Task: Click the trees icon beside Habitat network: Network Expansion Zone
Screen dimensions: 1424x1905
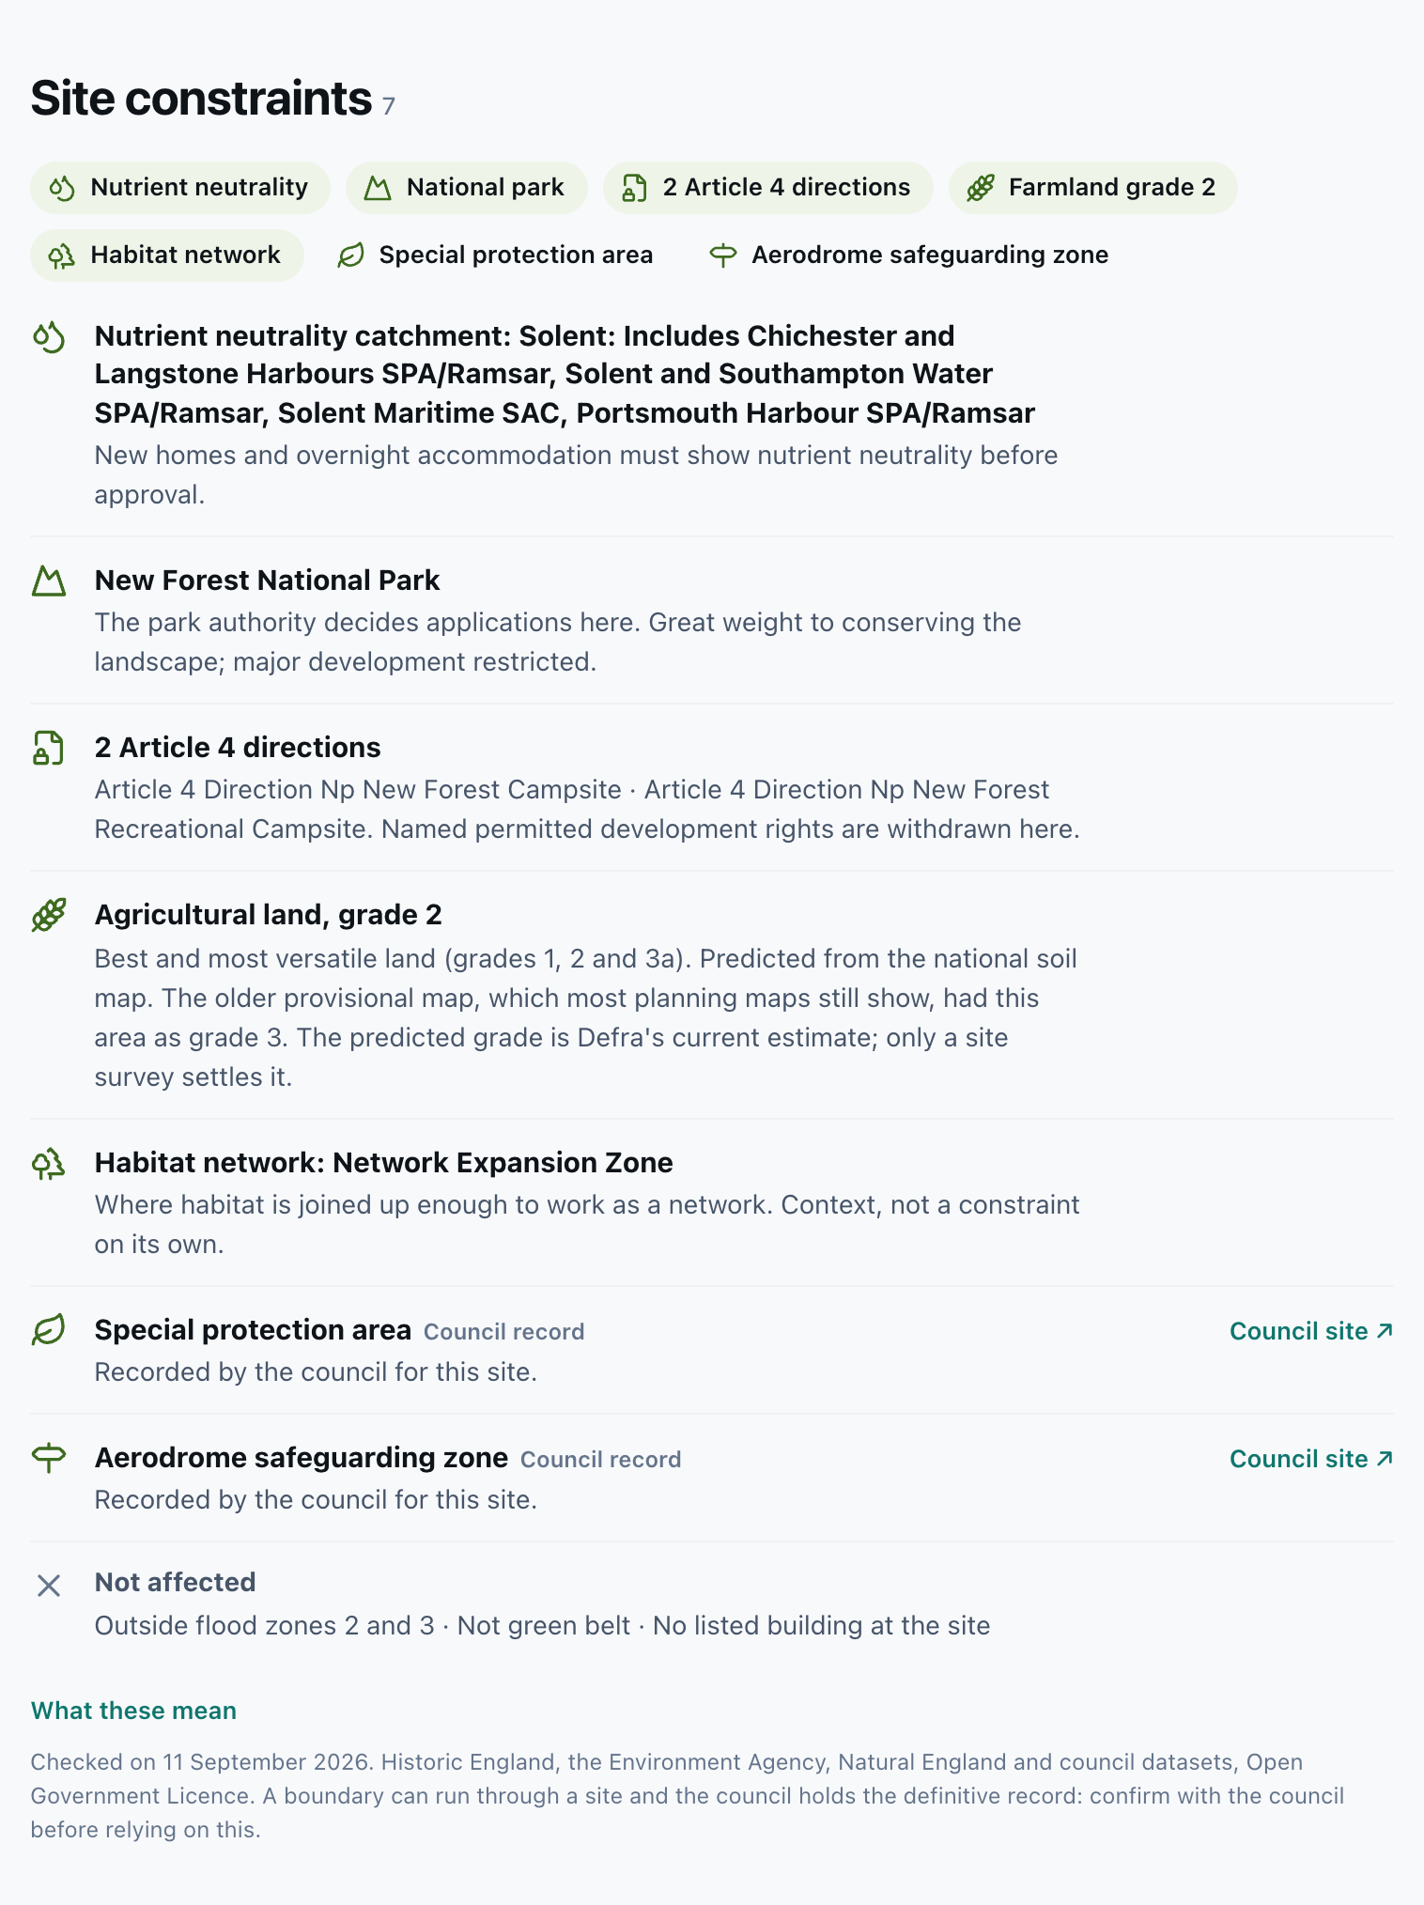Action: coord(49,1164)
